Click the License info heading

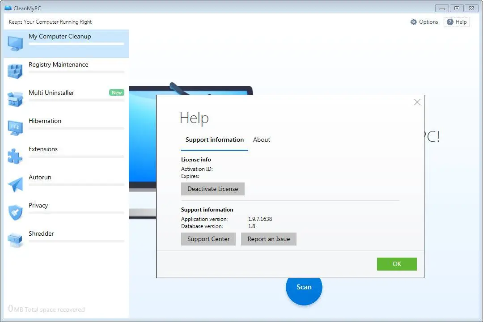196,160
